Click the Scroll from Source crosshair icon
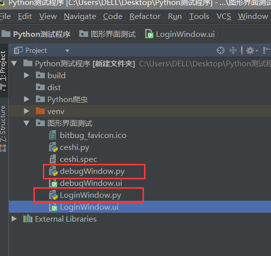This screenshot has height=256, width=271. (x=221, y=50)
